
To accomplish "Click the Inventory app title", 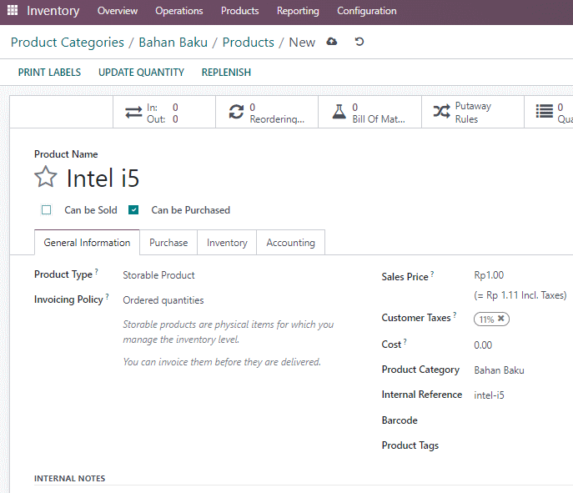I will coord(53,11).
